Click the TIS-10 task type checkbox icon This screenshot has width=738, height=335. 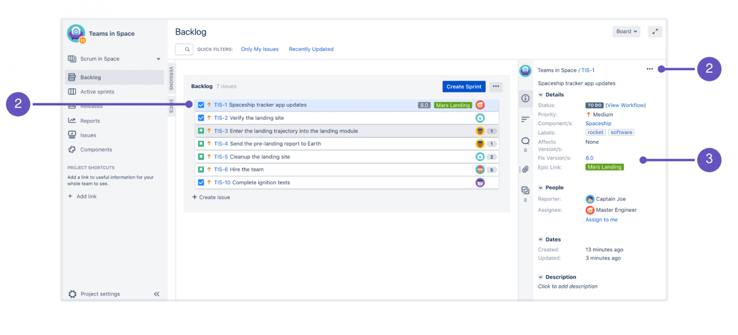(201, 182)
